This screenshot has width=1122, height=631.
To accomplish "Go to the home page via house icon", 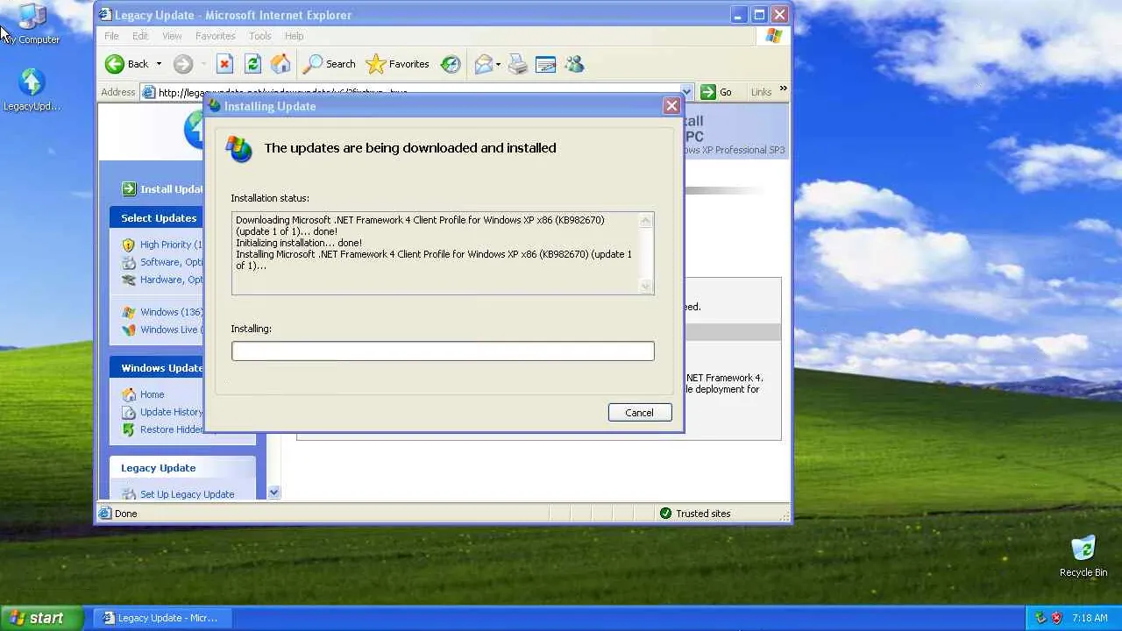I will tap(280, 64).
